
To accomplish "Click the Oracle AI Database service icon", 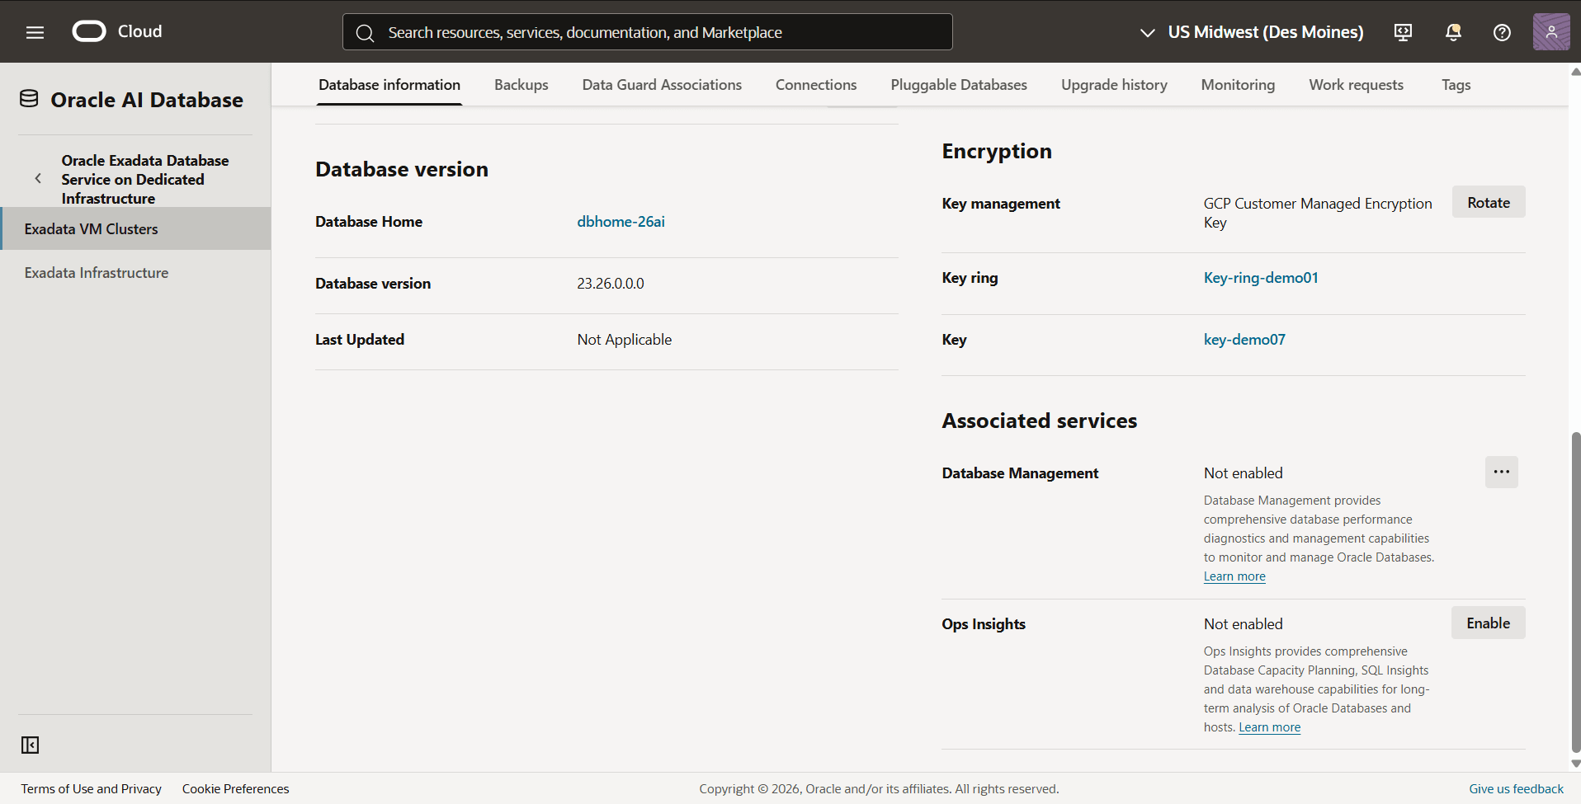I will (28, 98).
